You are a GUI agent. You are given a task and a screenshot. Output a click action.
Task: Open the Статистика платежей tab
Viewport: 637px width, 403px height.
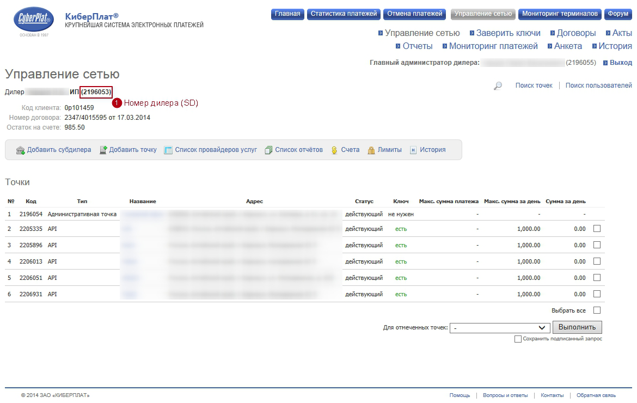tap(344, 14)
